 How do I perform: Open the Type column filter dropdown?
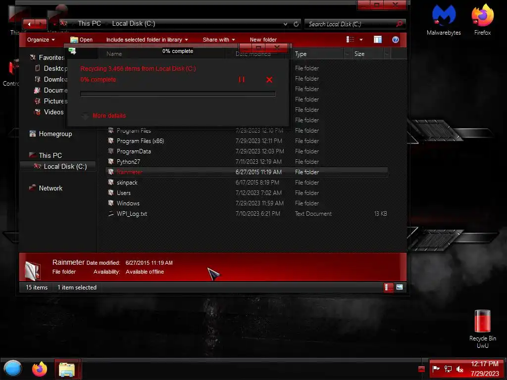pos(347,54)
